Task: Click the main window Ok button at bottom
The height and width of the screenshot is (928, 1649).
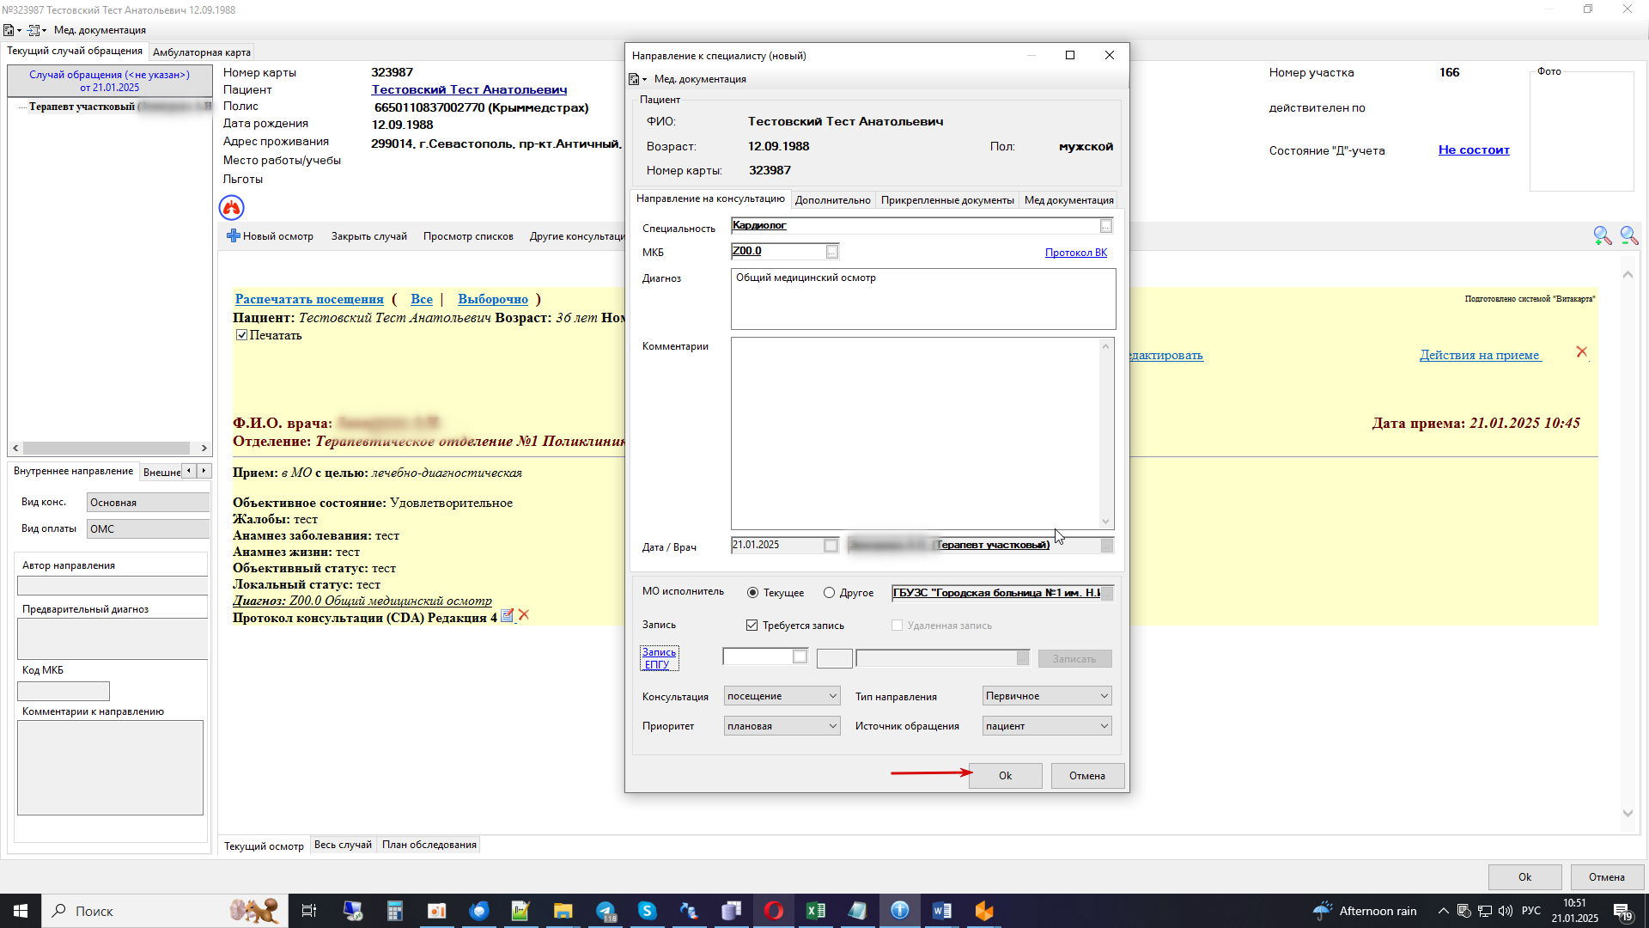Action: pos(1524,877)
